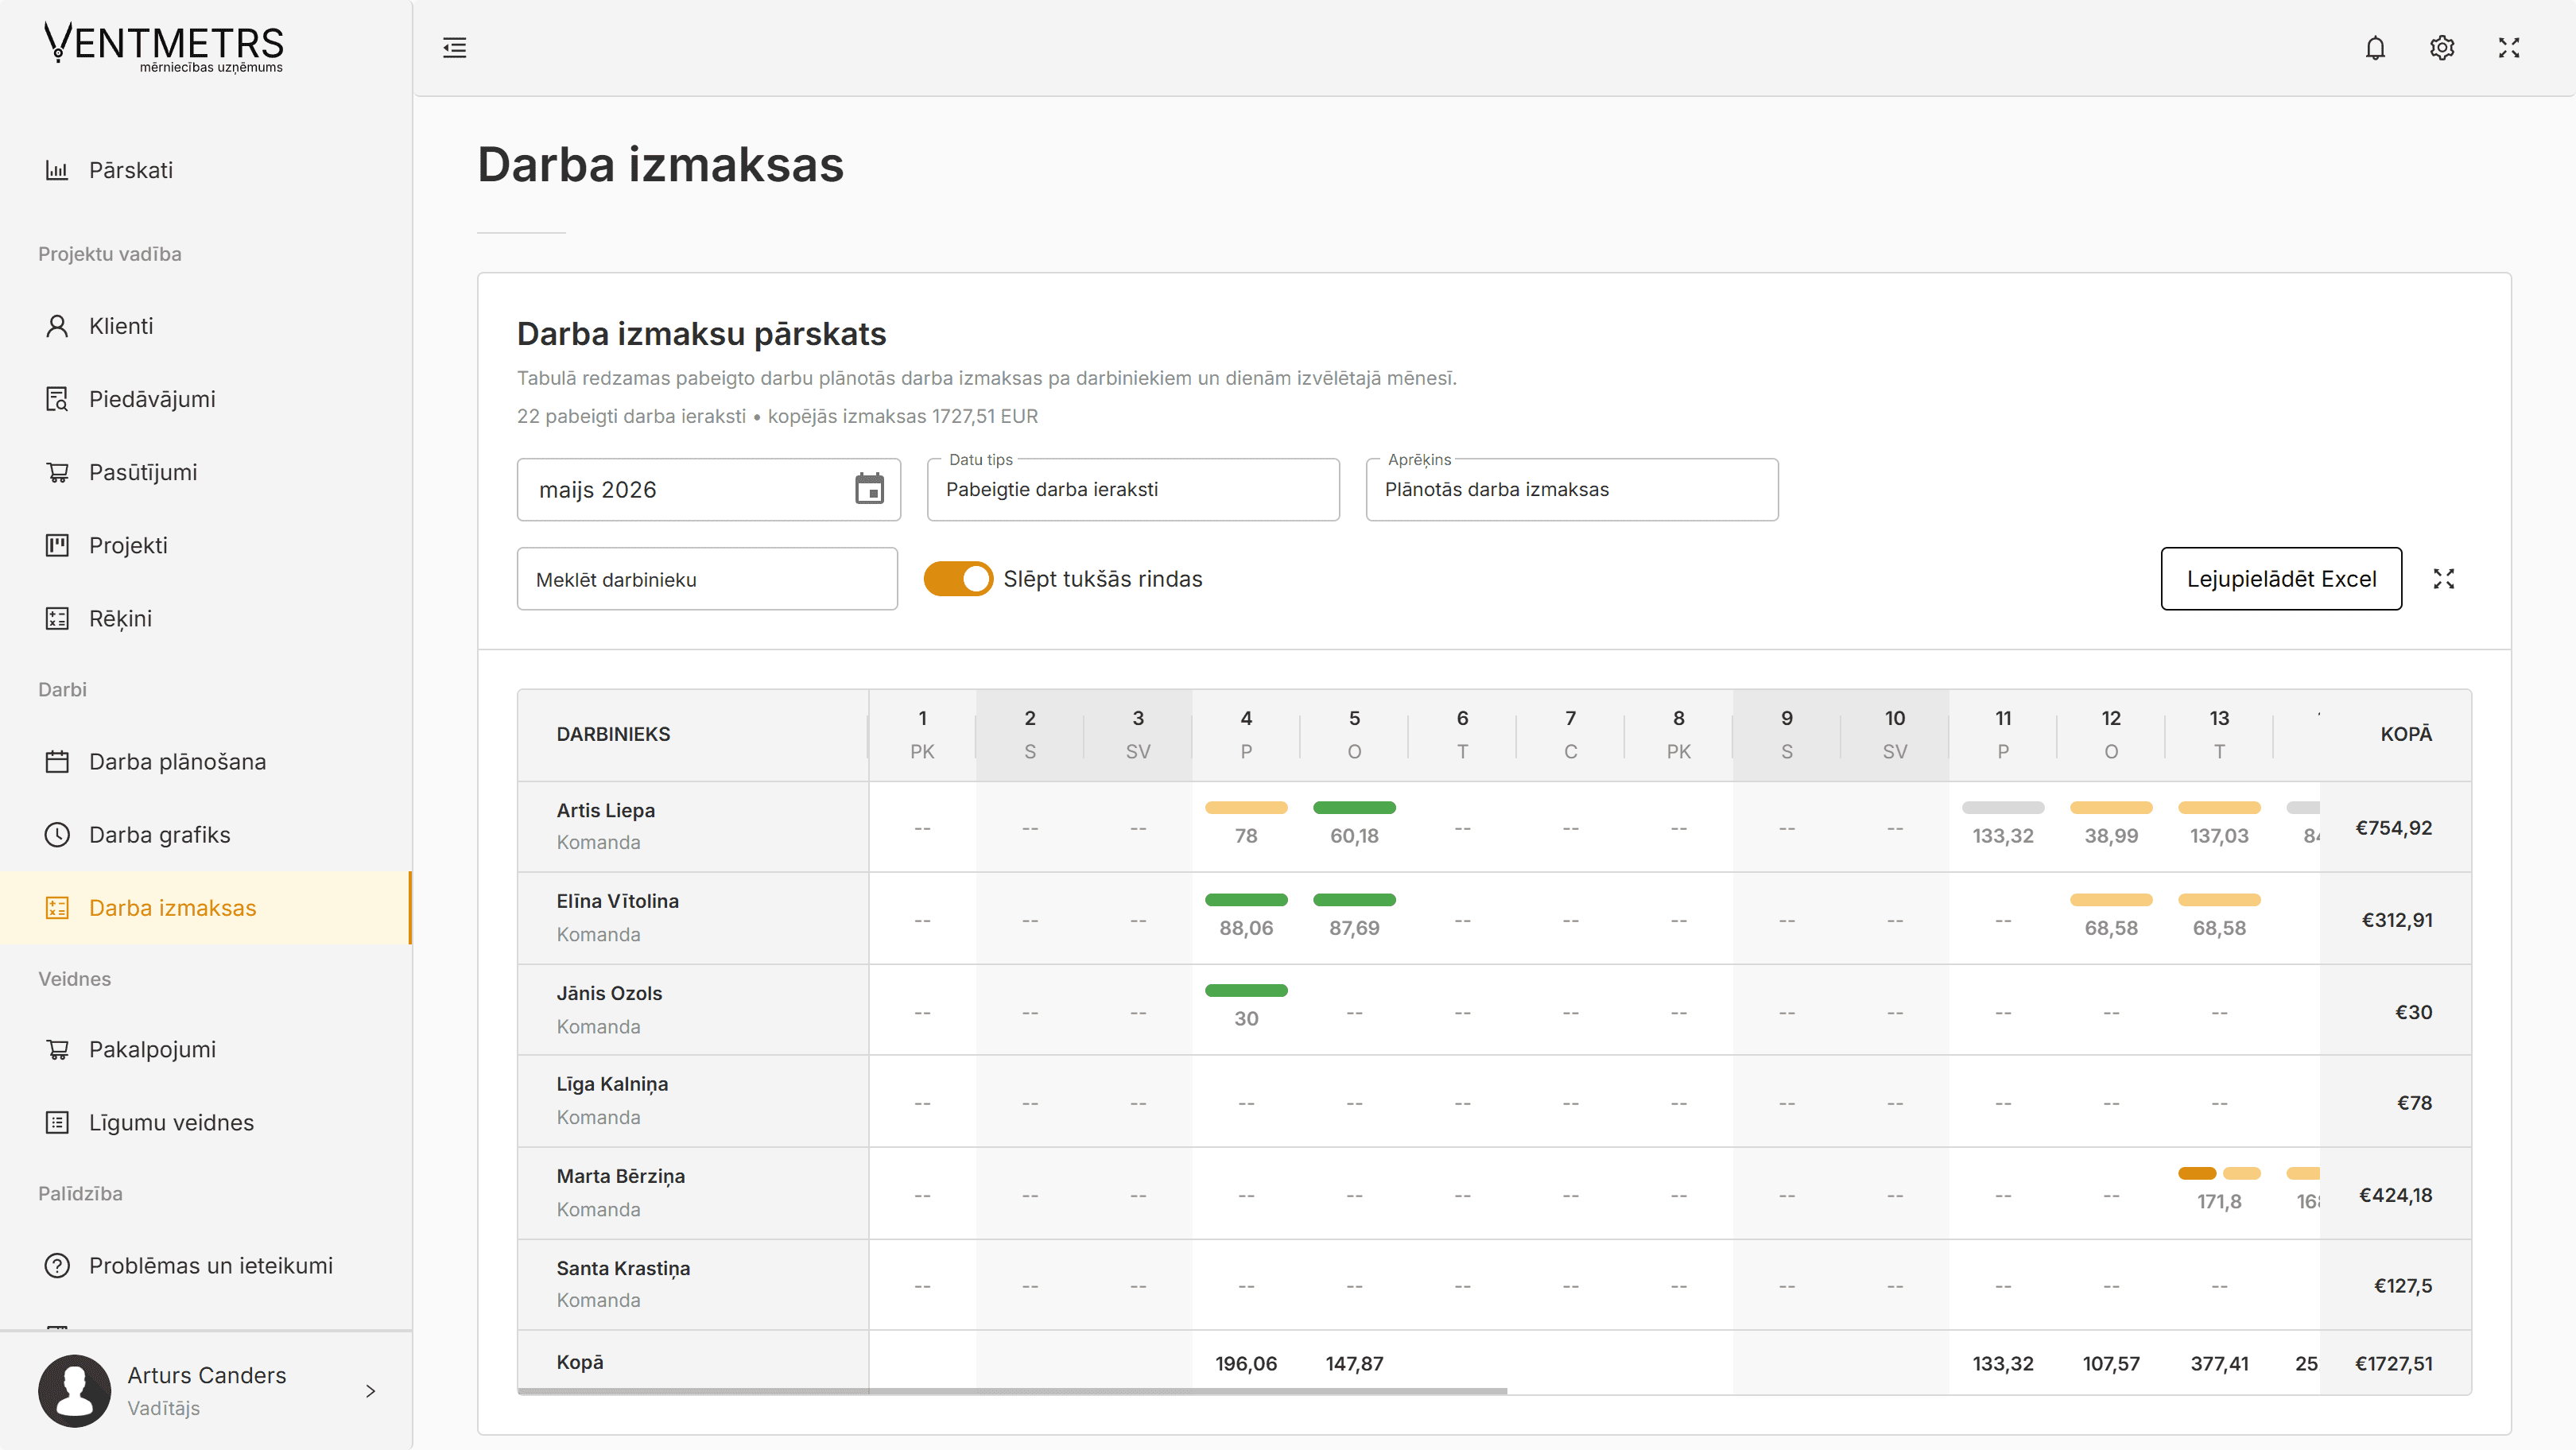Open Klienti menu item
The image size is (2576, 1450).
(x=205, y=326)
